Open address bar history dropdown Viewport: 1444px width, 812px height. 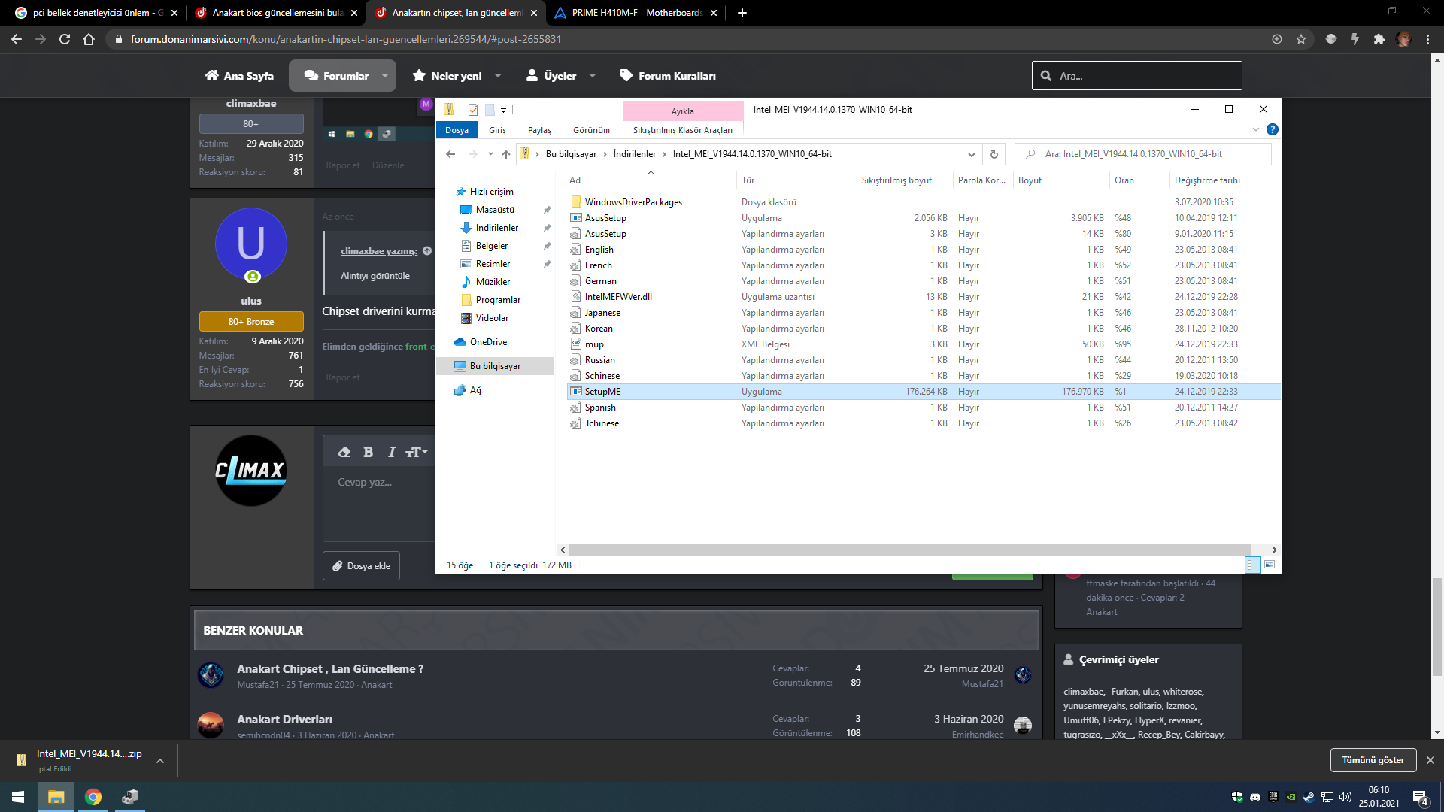point(971,154)
